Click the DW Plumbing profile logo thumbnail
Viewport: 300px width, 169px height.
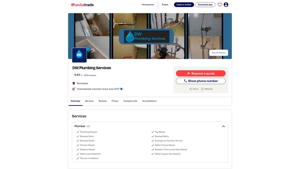click(x=79, y=55)
